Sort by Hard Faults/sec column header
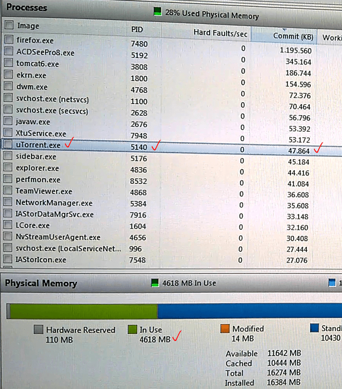The width and height of the screenshot is (342, 389). click(x=220, y=33)
